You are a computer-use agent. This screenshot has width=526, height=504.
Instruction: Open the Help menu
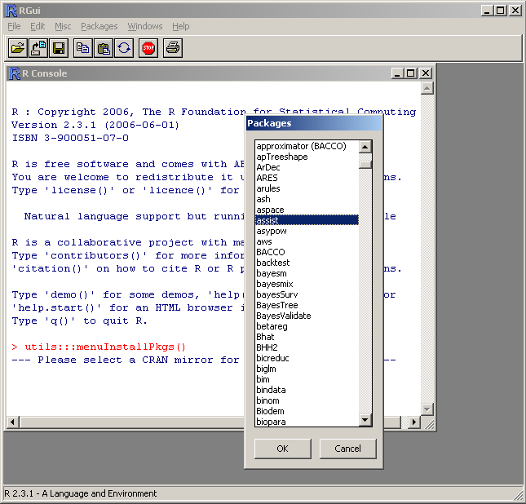click(x=181, y=26)
